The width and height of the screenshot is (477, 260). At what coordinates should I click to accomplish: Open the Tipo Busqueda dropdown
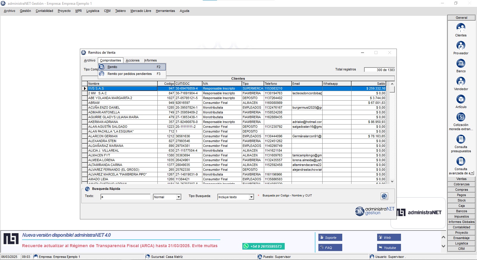click(x=251, y=197)
